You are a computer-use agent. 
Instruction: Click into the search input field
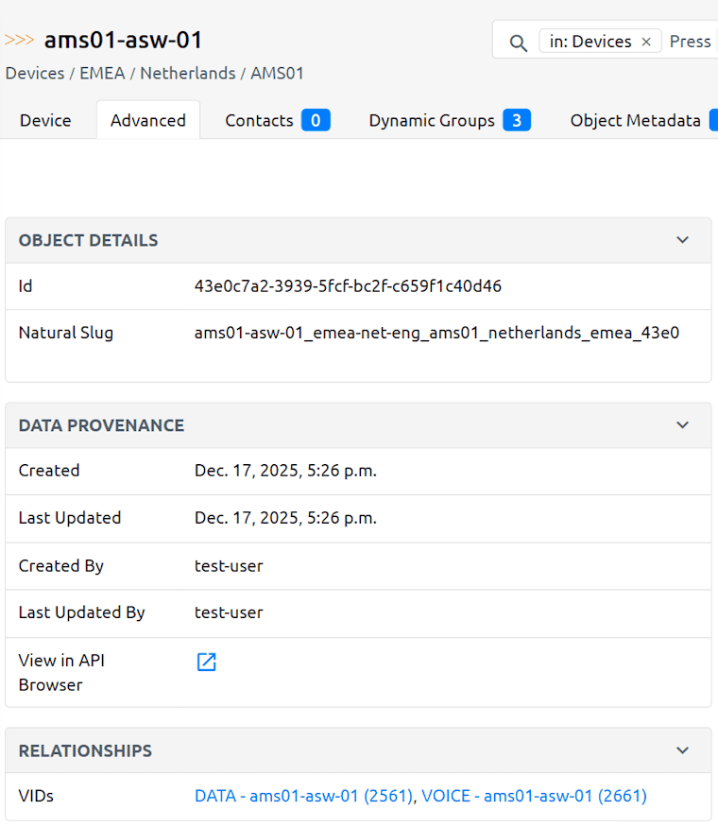tap(692, 42)
